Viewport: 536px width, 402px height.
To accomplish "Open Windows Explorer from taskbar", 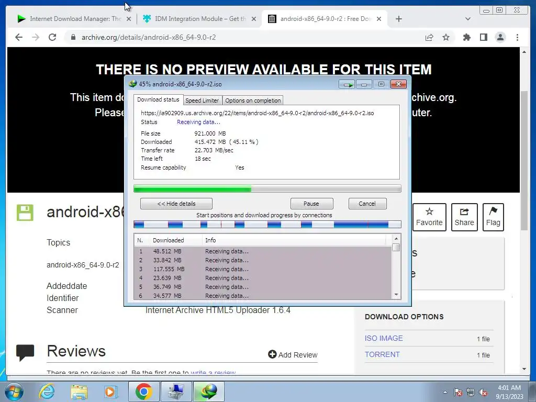I will pos(79,392).
